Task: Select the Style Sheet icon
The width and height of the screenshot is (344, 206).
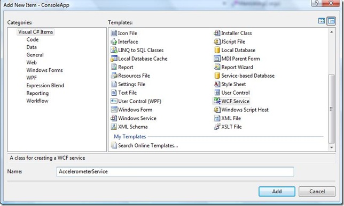Action: (x=217, y=84)
